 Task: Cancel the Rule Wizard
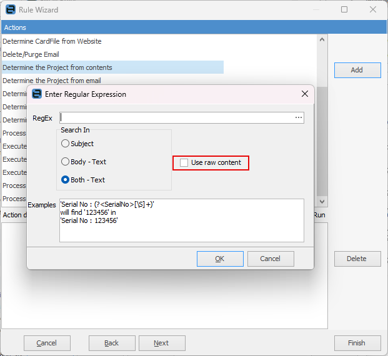(47, 343)
